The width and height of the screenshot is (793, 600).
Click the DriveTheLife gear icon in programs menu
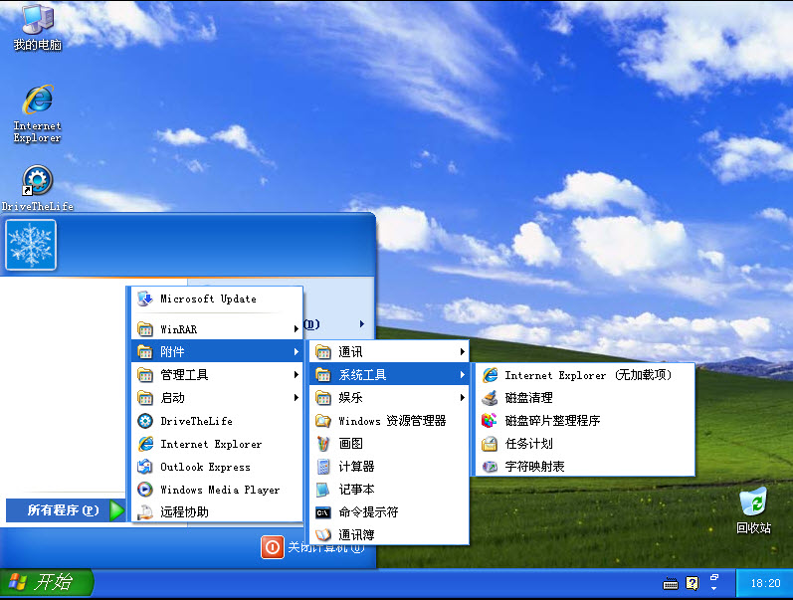coord(145,421)
